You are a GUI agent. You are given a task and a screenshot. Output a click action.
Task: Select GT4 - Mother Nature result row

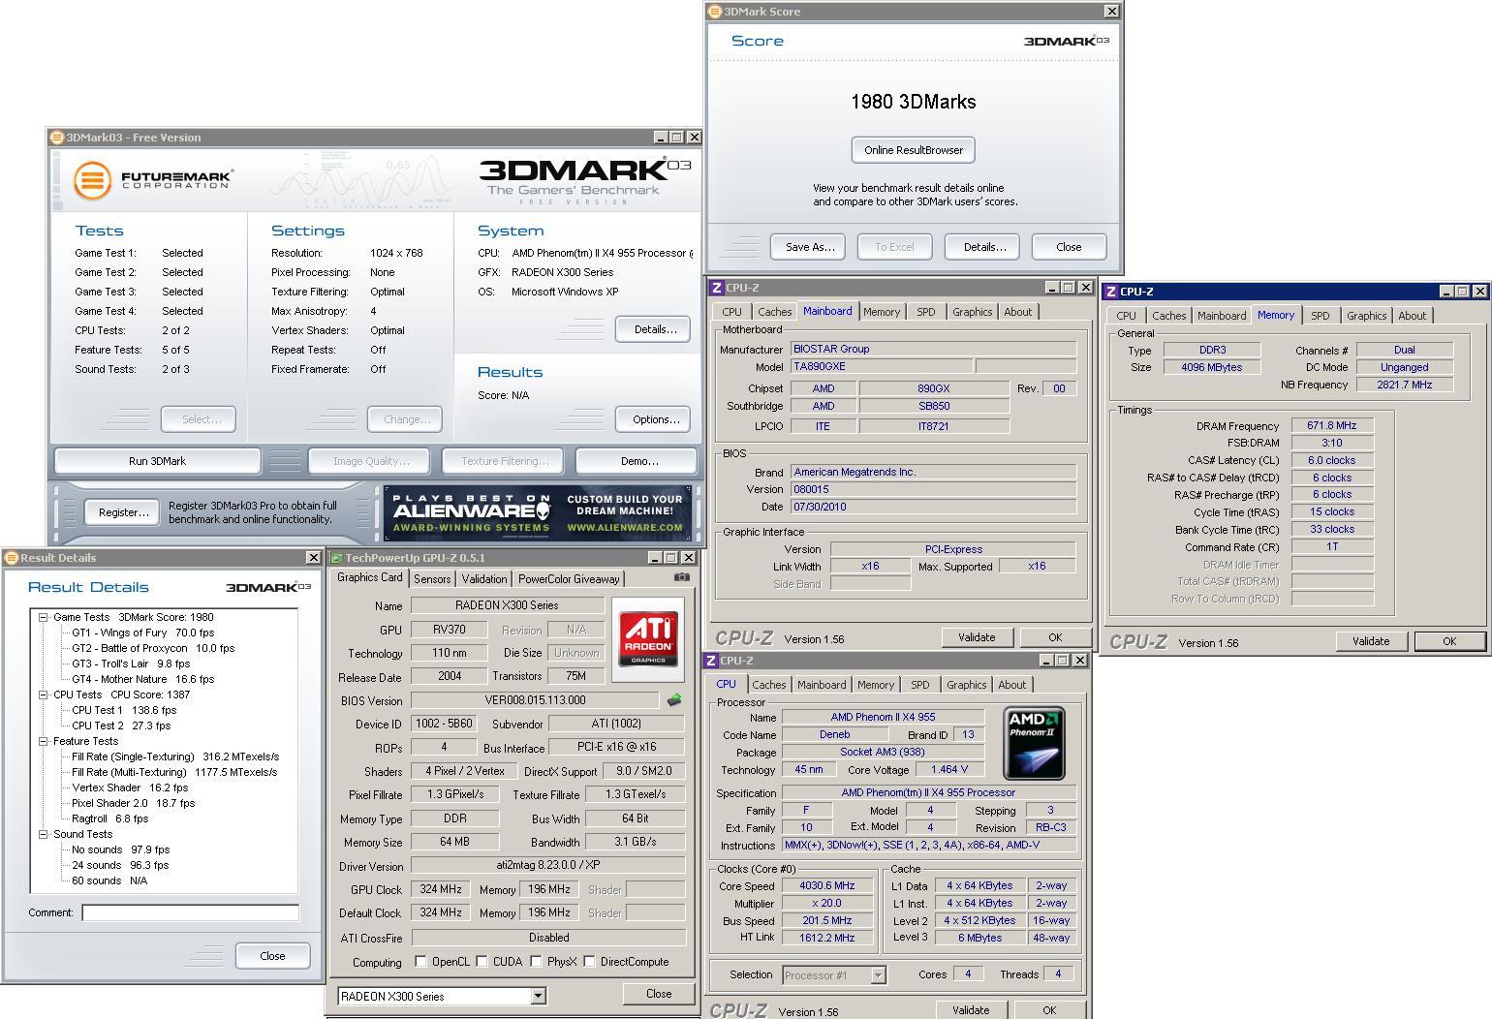pos(142,679)
